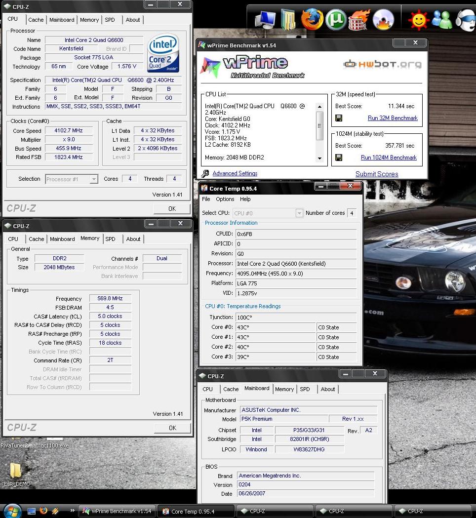Open the folder icon in top dock
The width and height of the screenshot is (476, 518).
[288, 19]
